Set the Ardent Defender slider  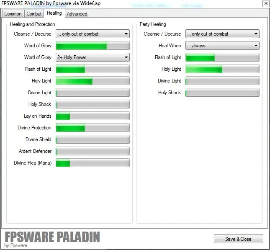(93, 151)
